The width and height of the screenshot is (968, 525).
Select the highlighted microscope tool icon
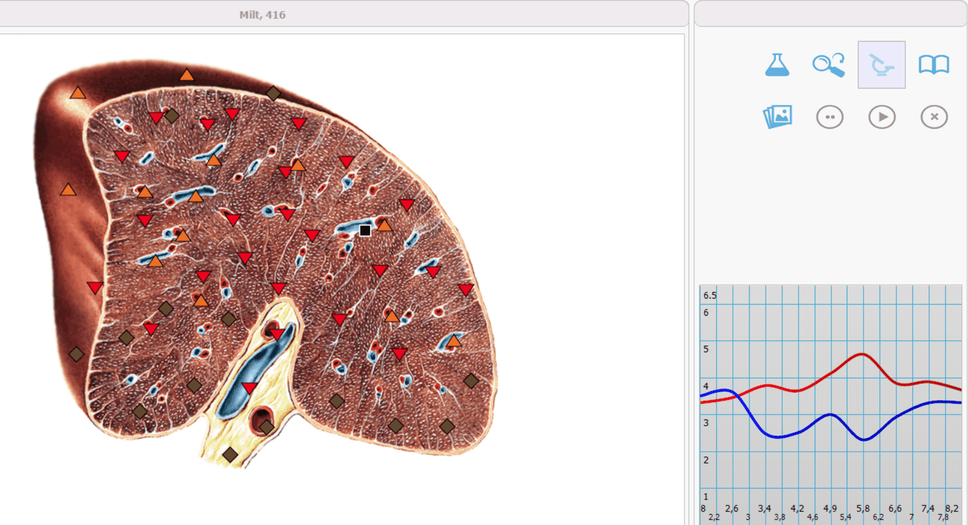tap(881, 65)
